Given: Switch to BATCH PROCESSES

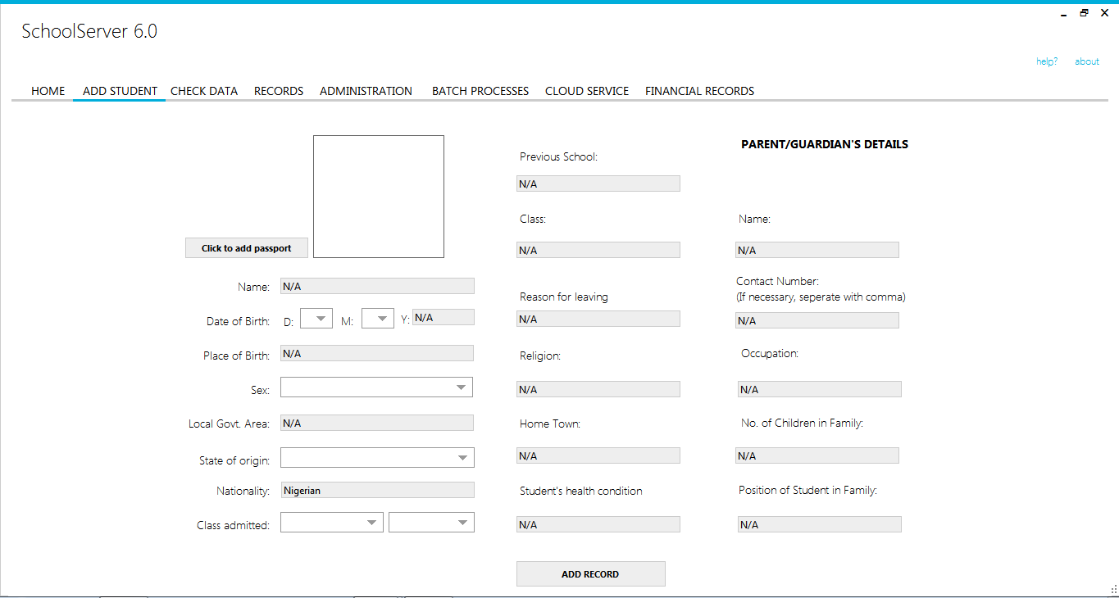Looking at the screenshot, I should point(480,91).
